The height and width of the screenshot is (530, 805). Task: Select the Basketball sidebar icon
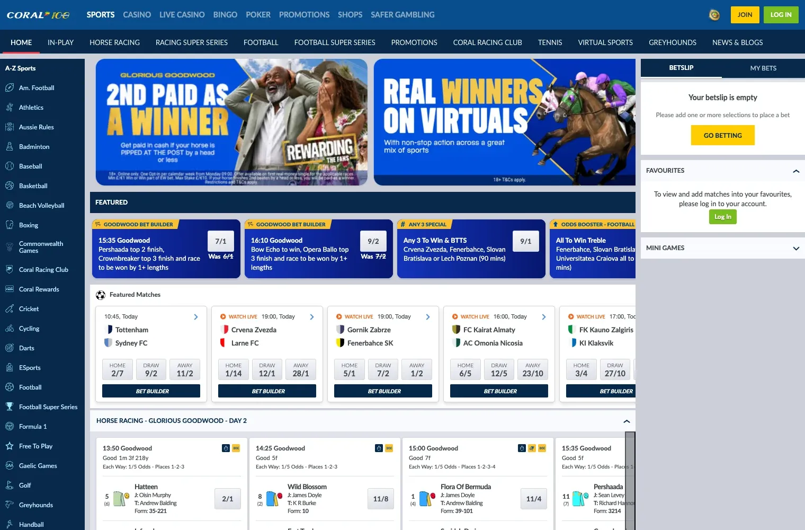pyautogui.click(x=10, y=186)
